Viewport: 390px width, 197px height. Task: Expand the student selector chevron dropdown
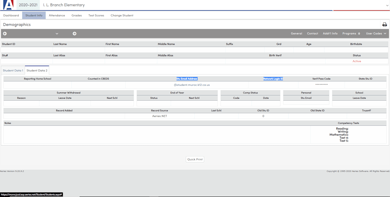click(x=57, y=34)
